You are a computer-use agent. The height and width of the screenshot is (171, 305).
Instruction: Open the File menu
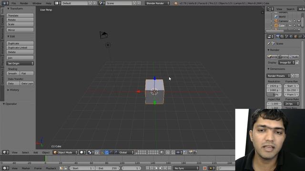pyautogui.click(x=14, y=3)
